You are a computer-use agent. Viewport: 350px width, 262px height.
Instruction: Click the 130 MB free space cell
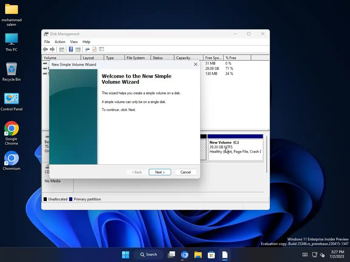pyautogui.click(x=211, y=73)
